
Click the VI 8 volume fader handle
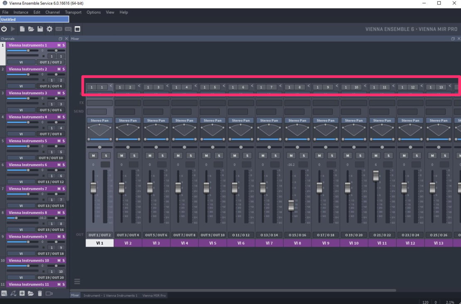(x=291, y=205)
